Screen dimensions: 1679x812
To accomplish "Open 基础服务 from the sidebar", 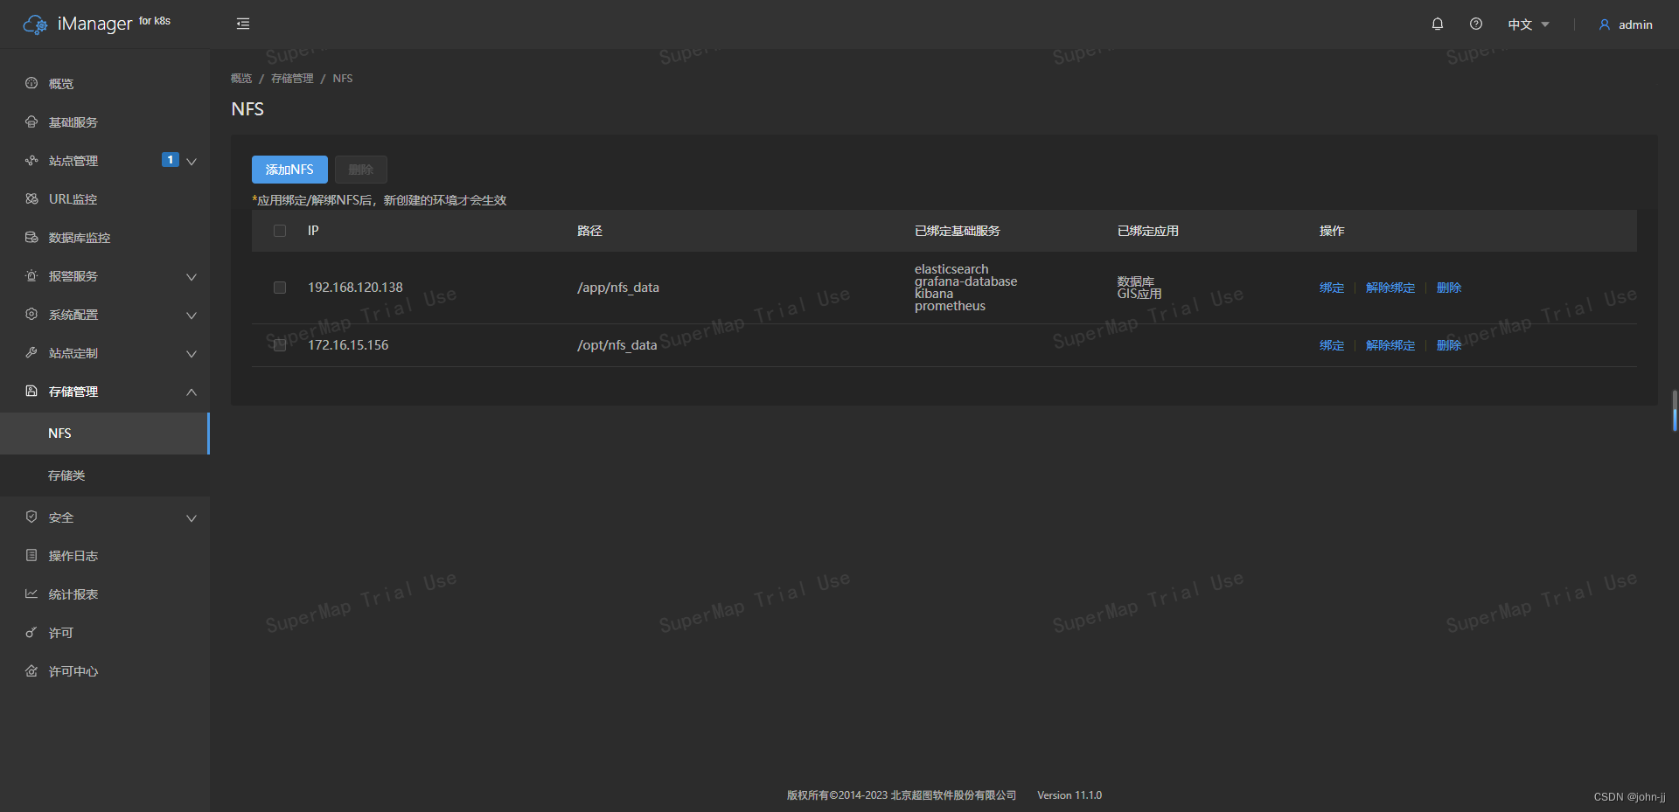I will pos(73,121).
